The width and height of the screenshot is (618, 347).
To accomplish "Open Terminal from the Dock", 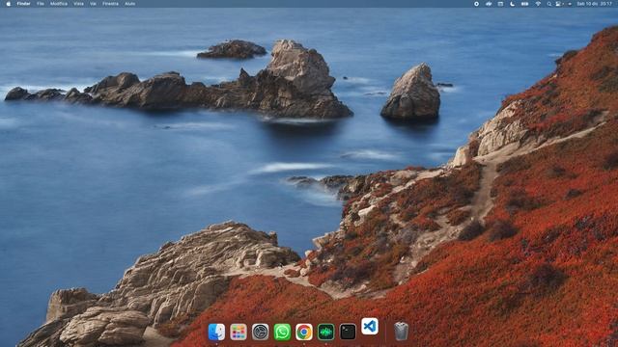I will 348,332.
